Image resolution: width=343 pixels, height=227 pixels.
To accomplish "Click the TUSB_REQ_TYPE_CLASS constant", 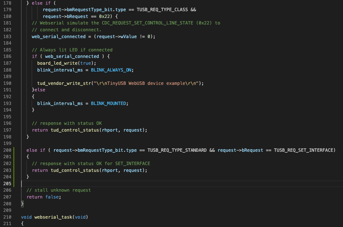I will 162,10.
